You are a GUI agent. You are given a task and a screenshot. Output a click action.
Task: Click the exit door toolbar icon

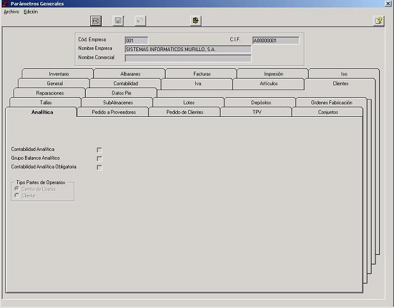(x=196, y=21)
